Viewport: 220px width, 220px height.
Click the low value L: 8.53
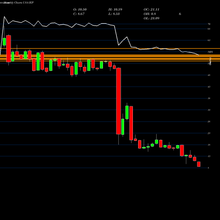114,14
